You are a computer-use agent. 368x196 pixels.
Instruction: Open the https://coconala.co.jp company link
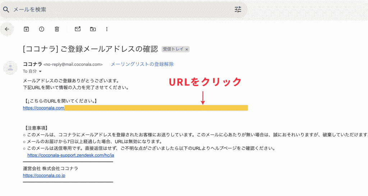[44, 176]
